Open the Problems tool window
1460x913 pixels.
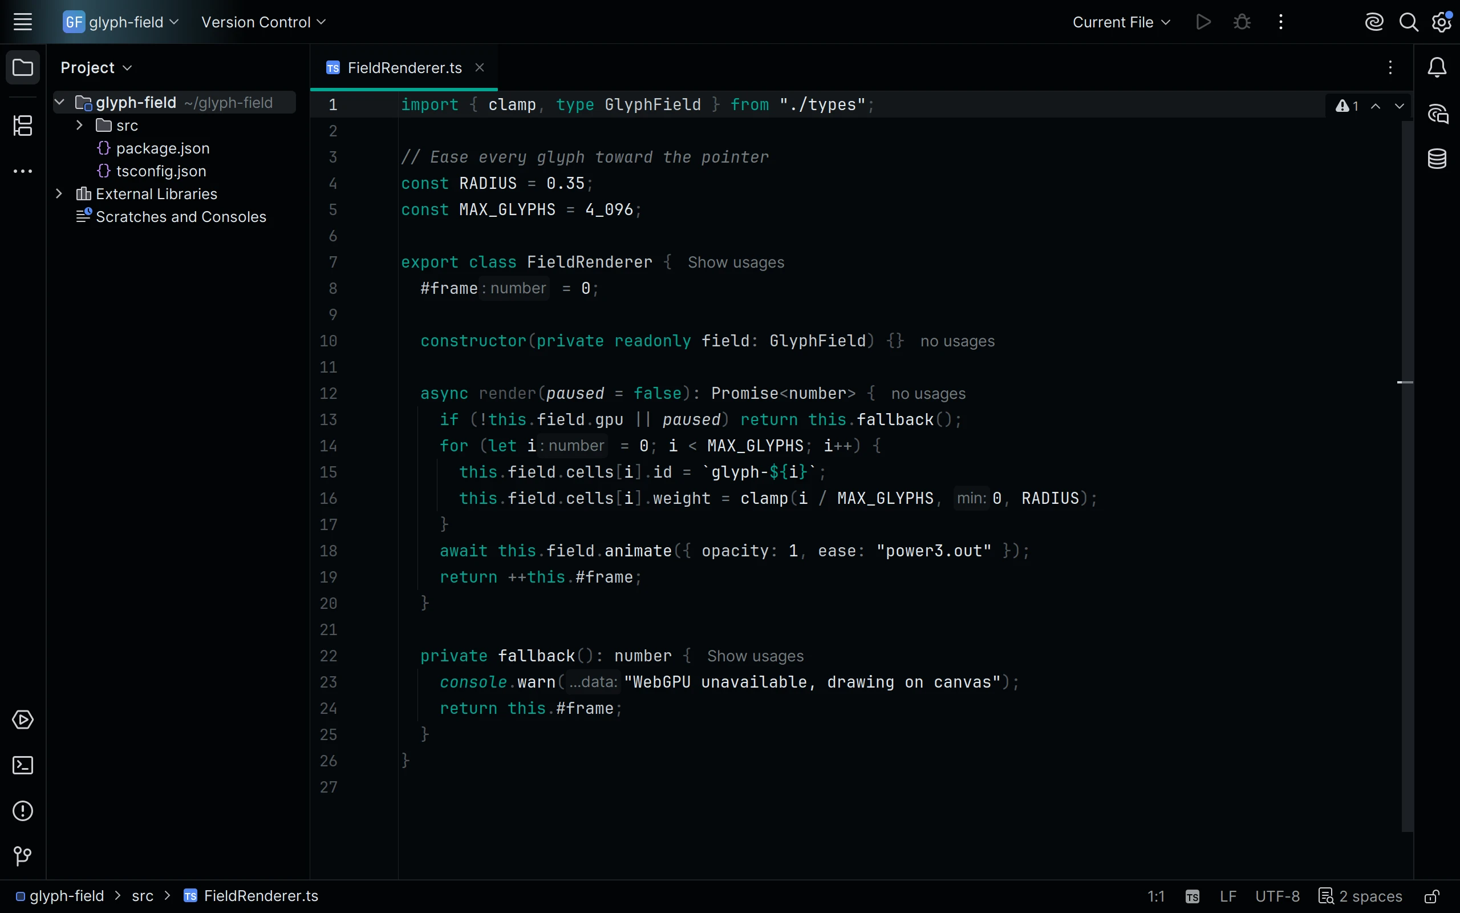coord(23,811)
